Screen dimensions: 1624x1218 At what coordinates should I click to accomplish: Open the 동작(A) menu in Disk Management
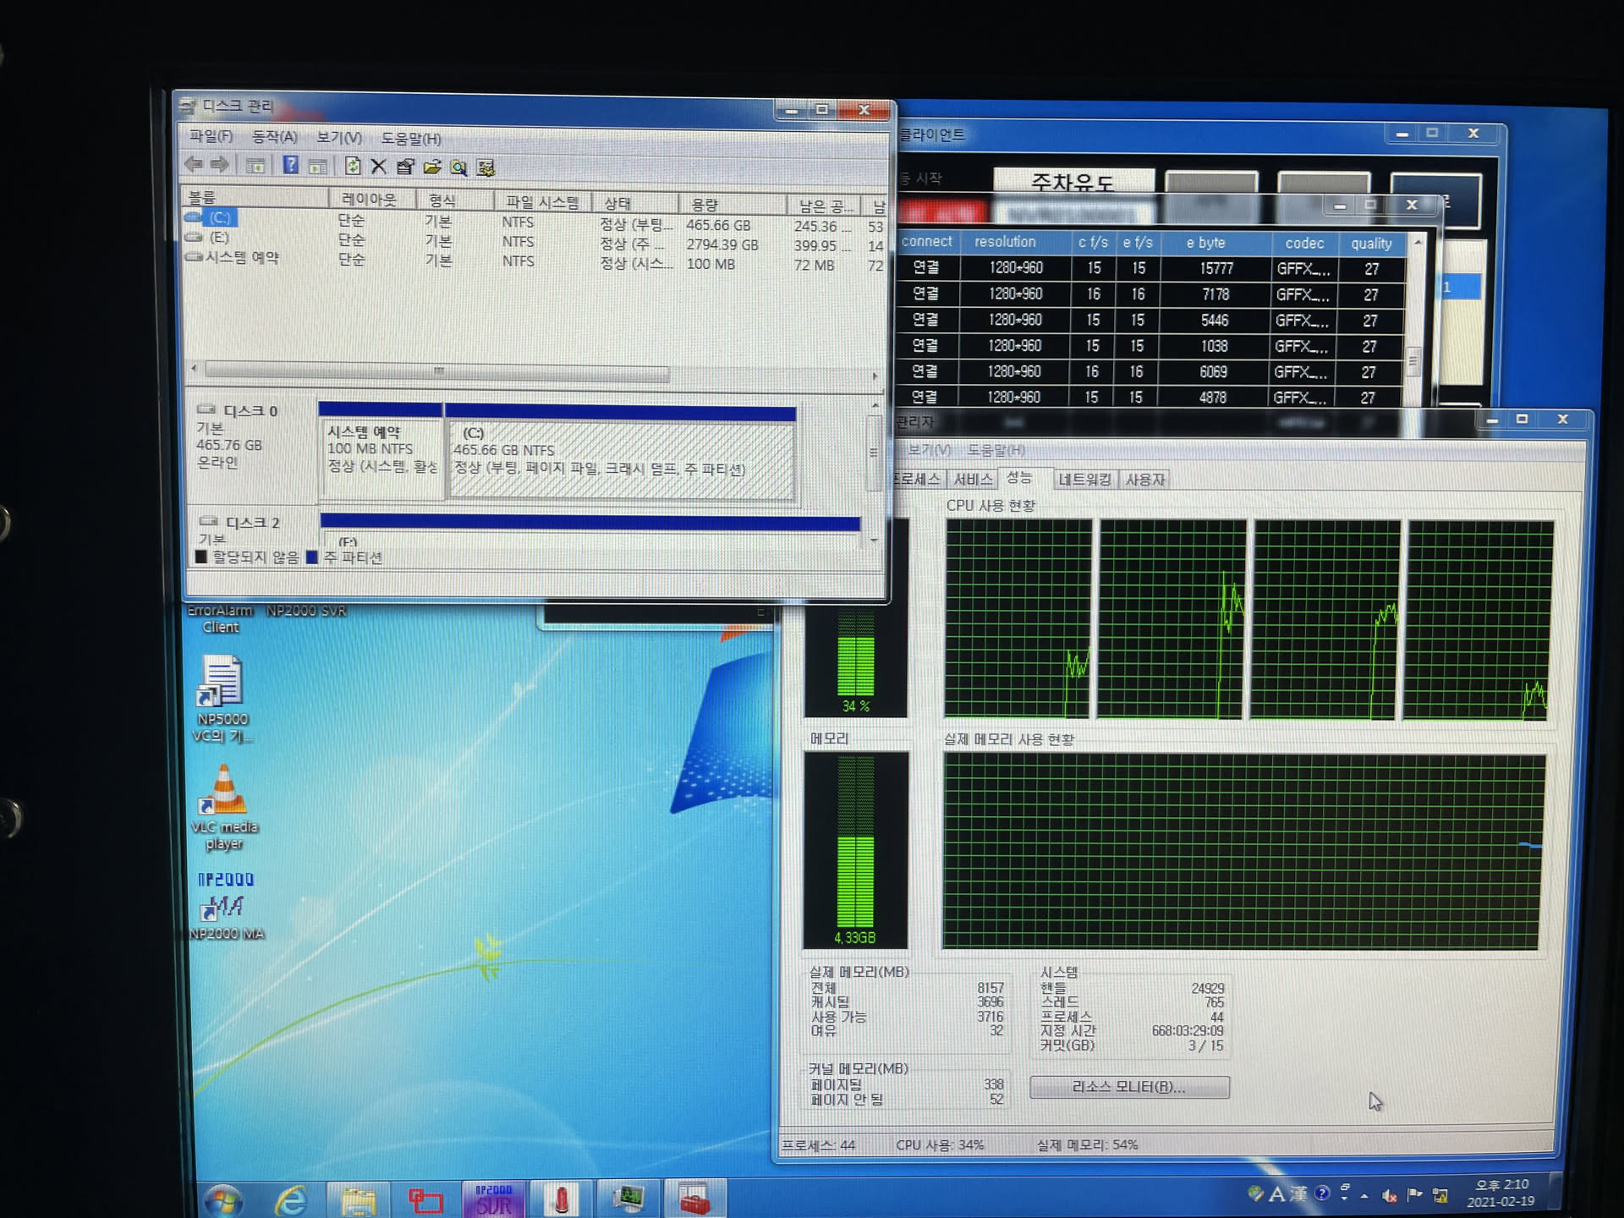(x=274, y=136)
